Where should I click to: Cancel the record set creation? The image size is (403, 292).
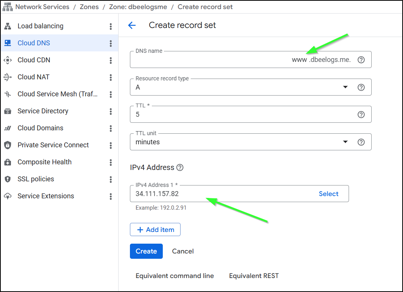(x=183, y=251)
